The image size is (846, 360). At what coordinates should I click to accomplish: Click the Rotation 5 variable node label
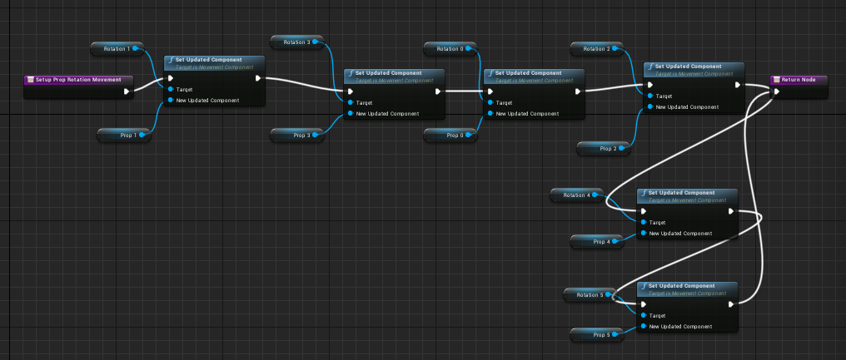[586, 294]
